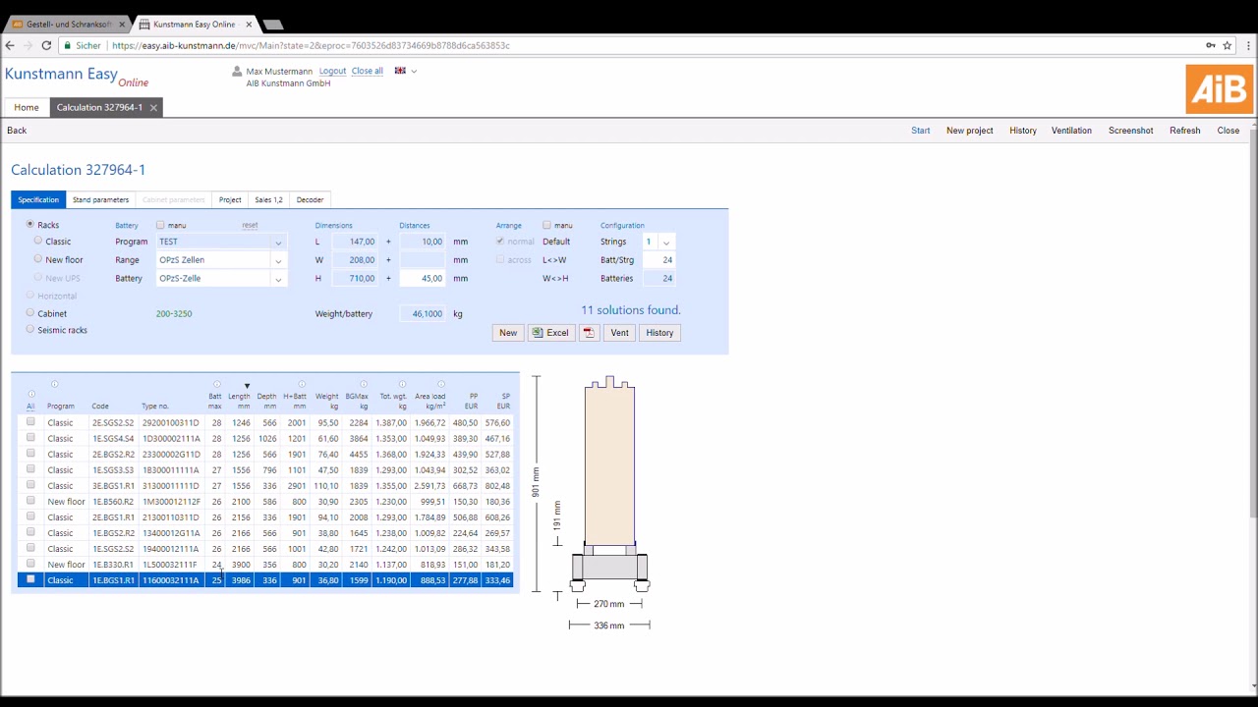Open the language flag selector

coord(400,71)
